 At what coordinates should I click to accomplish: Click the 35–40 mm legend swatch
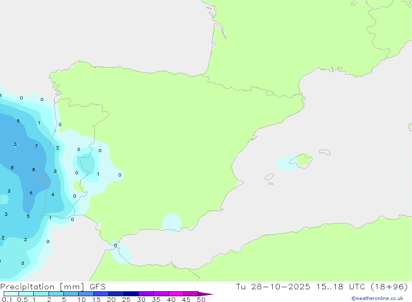click(161, 294)
